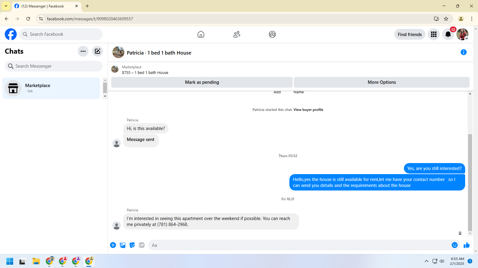Open emoji picker in message box
The width and height of the screenshot is (478, 268).
455,245
